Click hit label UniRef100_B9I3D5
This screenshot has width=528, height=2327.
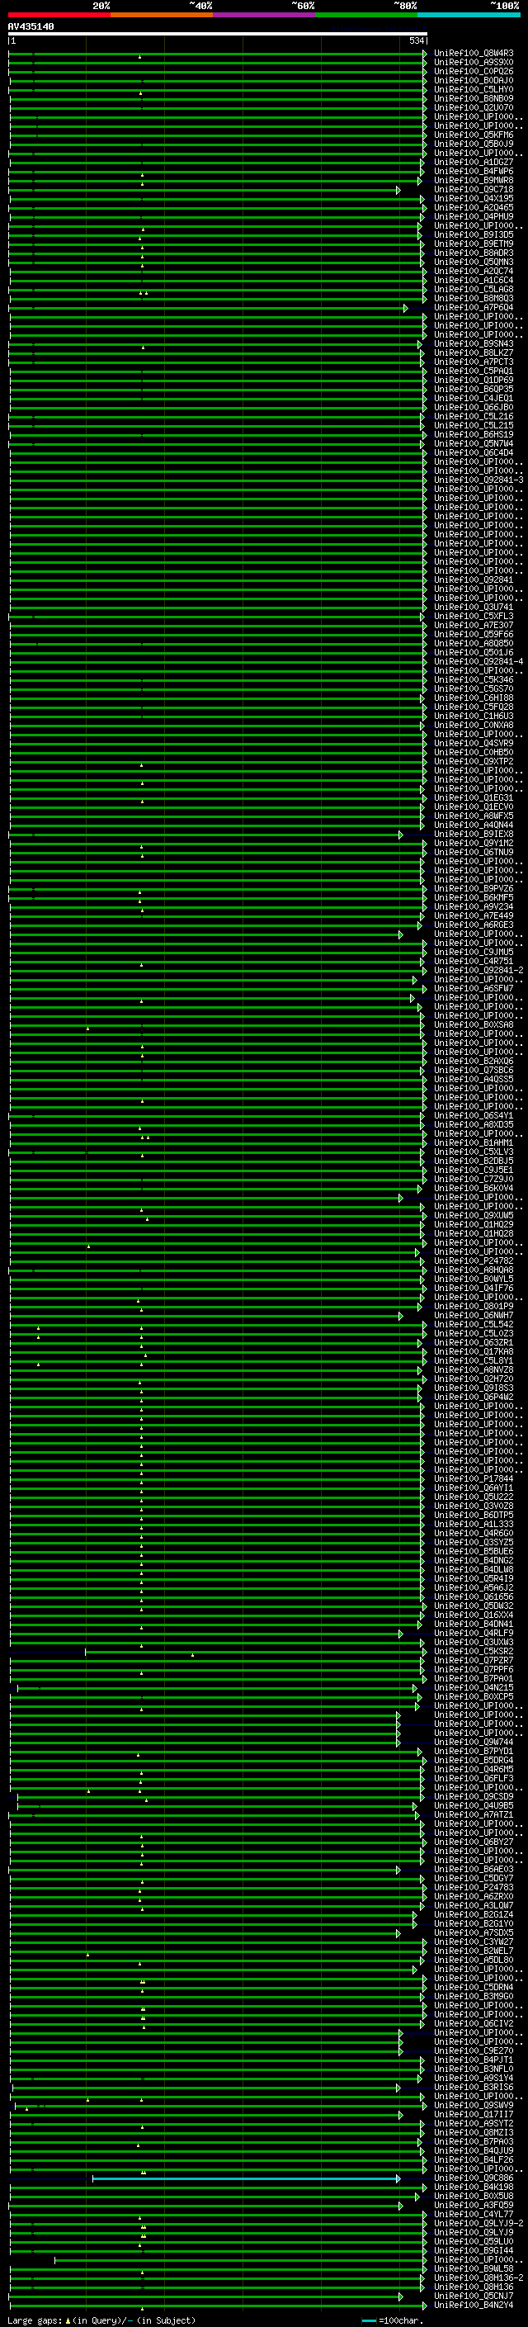coord(474,235)
